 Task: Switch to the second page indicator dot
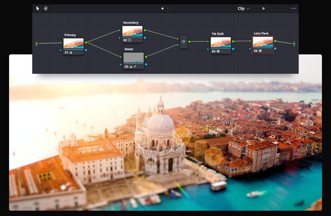click(168, 8)
